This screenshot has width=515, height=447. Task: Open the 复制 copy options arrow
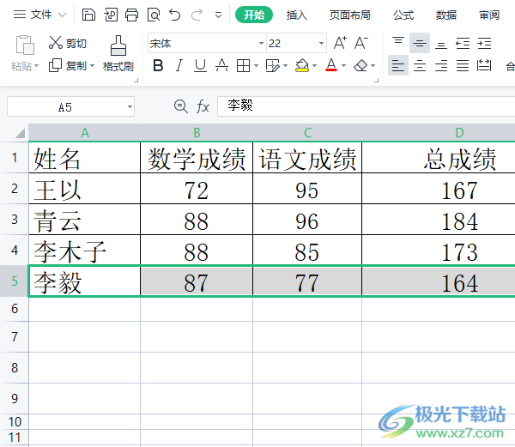93,66
